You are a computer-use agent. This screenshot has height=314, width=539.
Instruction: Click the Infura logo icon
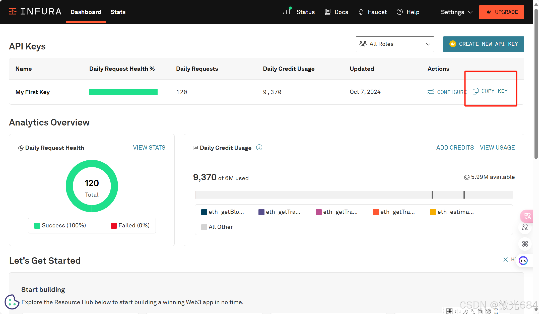click(x=13, y=12)
